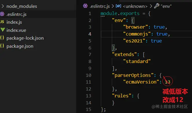192x113 pixels.
Task: Click the symbol icon before <unknown> breadcrumb
Action: [118, 6]
